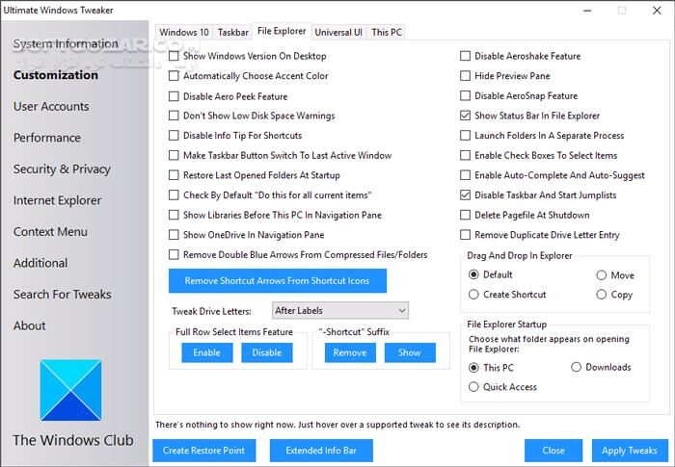
Task: Open the Universal UI tab
Action: point(338,32)
